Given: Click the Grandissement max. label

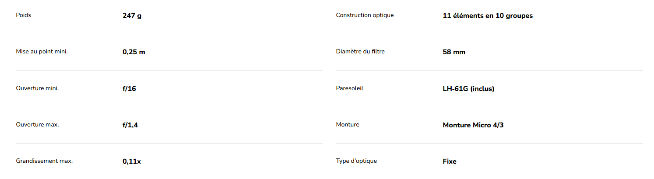Looking at the screenshot, I should pos(44,161).
